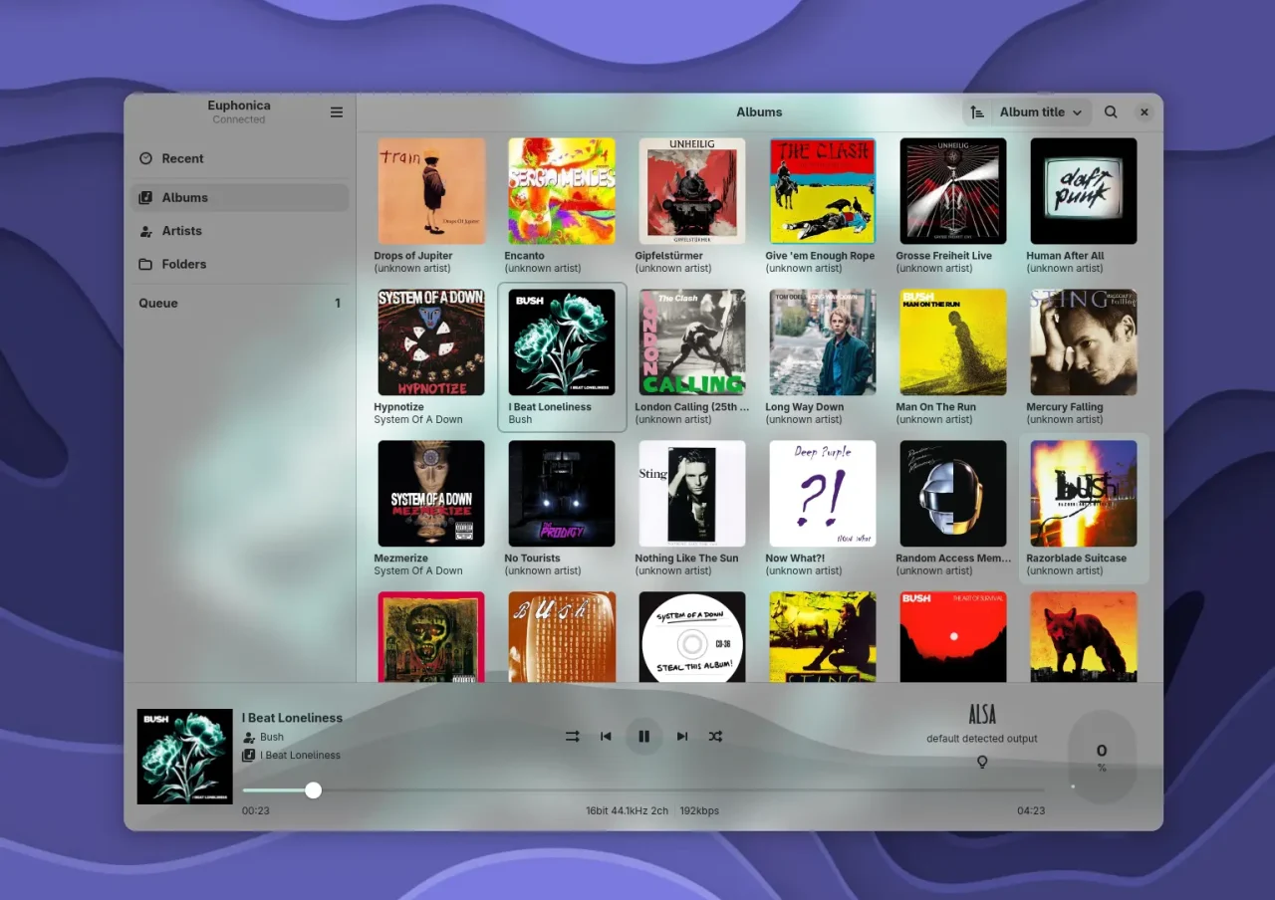Pause the currently playing track
1275x900 pixels.
(643, 736)
